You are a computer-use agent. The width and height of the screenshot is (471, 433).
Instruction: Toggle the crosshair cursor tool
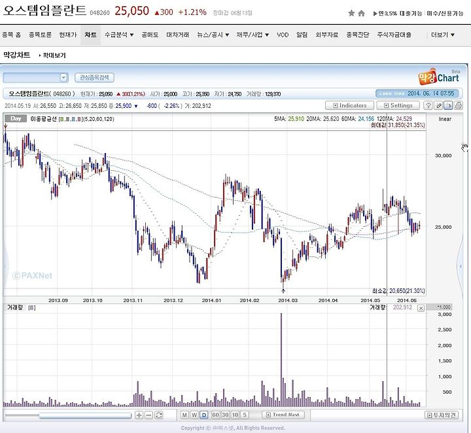pos(448,105)
